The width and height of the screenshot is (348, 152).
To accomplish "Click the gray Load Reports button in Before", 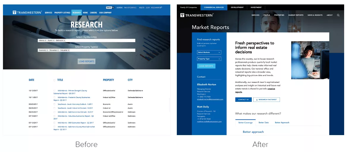I will tap(86, 61).
